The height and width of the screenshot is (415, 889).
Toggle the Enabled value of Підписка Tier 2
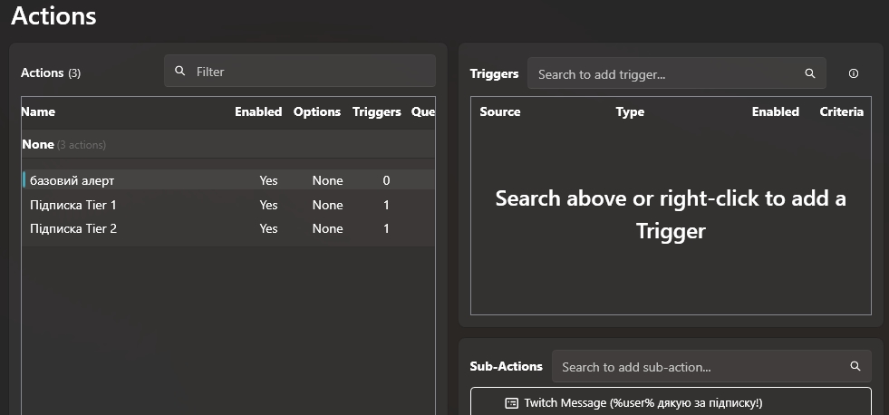pyautogui.click(x=268, y=229)
